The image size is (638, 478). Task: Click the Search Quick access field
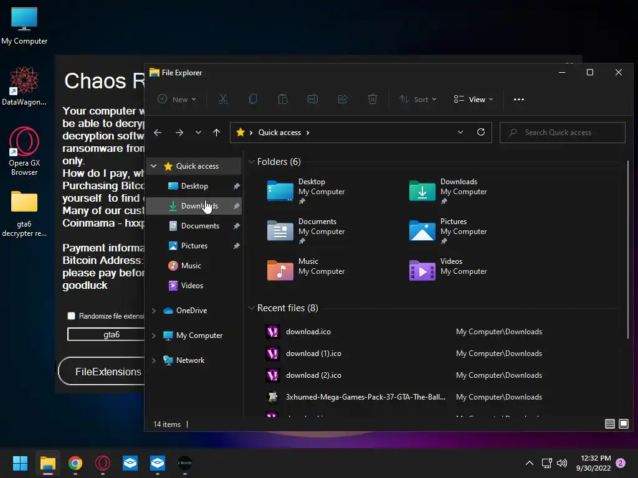[x=563, y=133]
